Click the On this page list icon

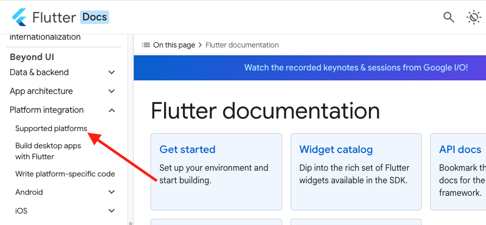tap(146, 45)
